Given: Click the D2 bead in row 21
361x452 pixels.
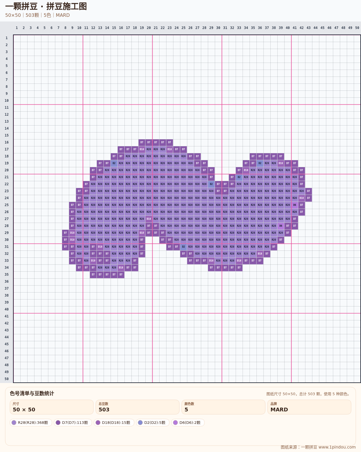Looking at the screenshot, I should (x=239, y=177).
